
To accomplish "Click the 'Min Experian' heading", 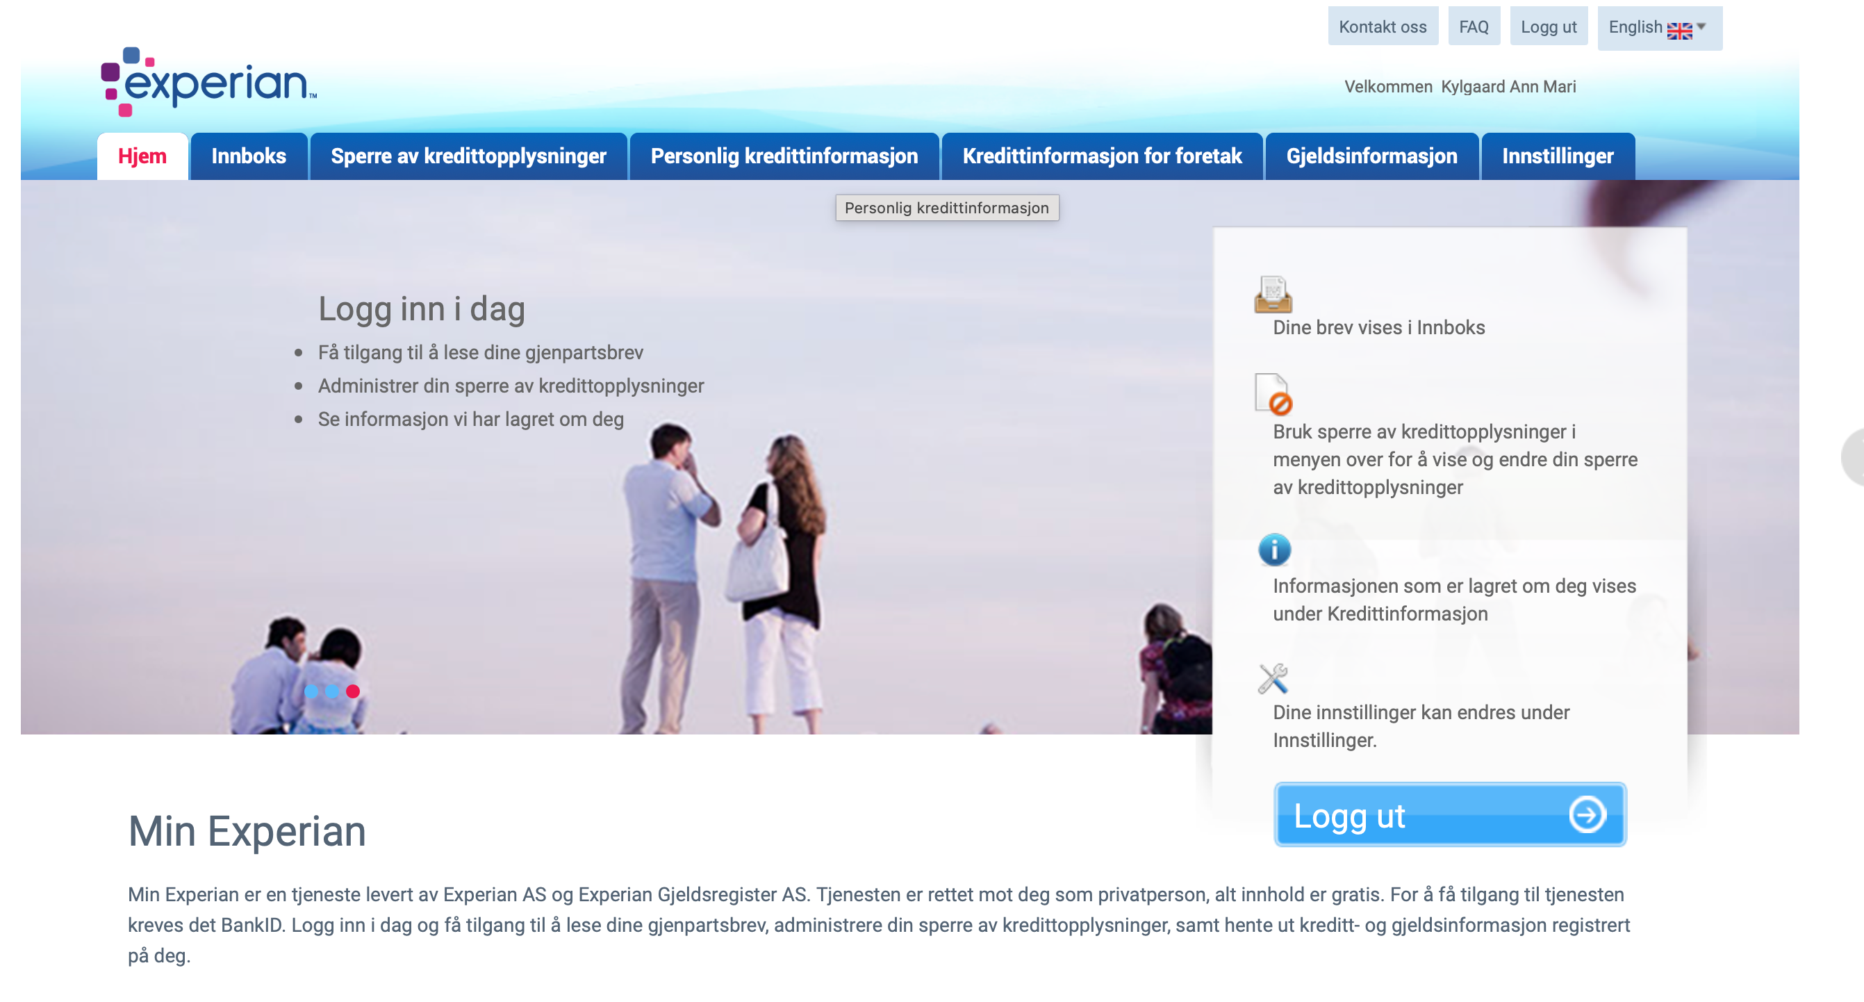I will click(x=247, y=830).
